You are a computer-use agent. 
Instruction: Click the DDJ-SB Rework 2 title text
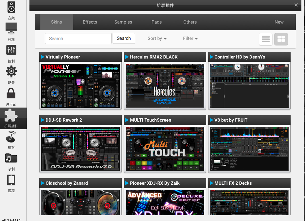coord(63,120)
